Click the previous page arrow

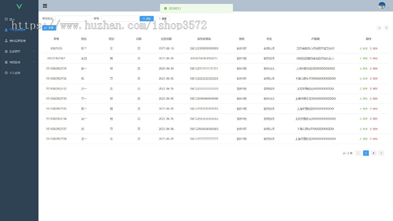(x=358, y=153)
